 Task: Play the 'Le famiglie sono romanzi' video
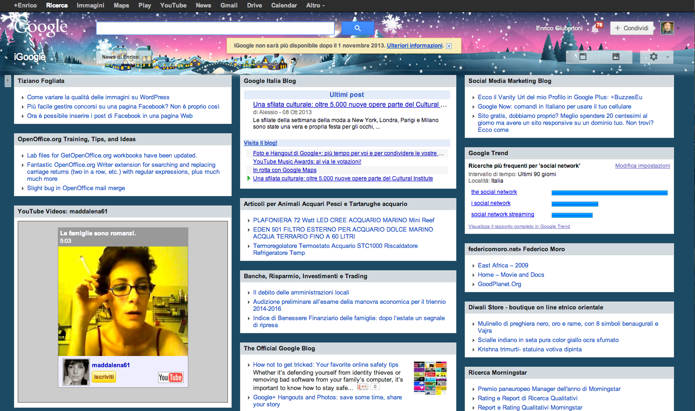click(x=123, y=301)
